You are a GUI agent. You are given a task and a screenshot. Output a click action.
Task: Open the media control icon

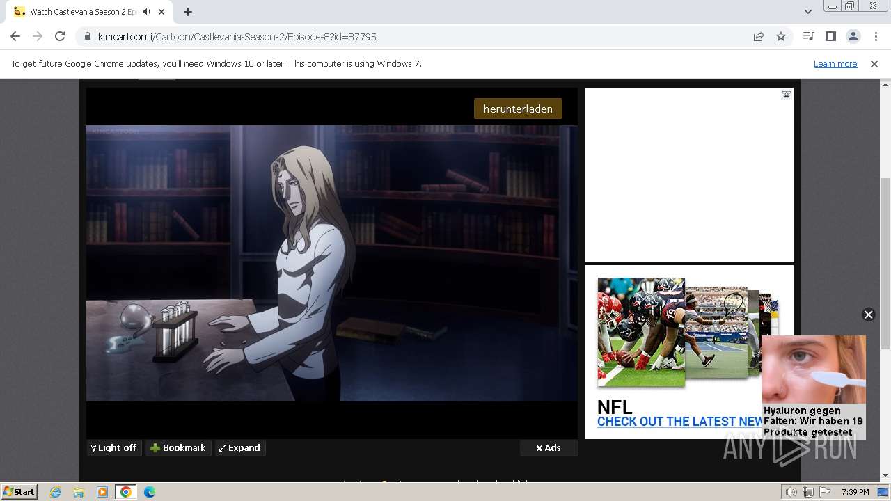(808, 36)
